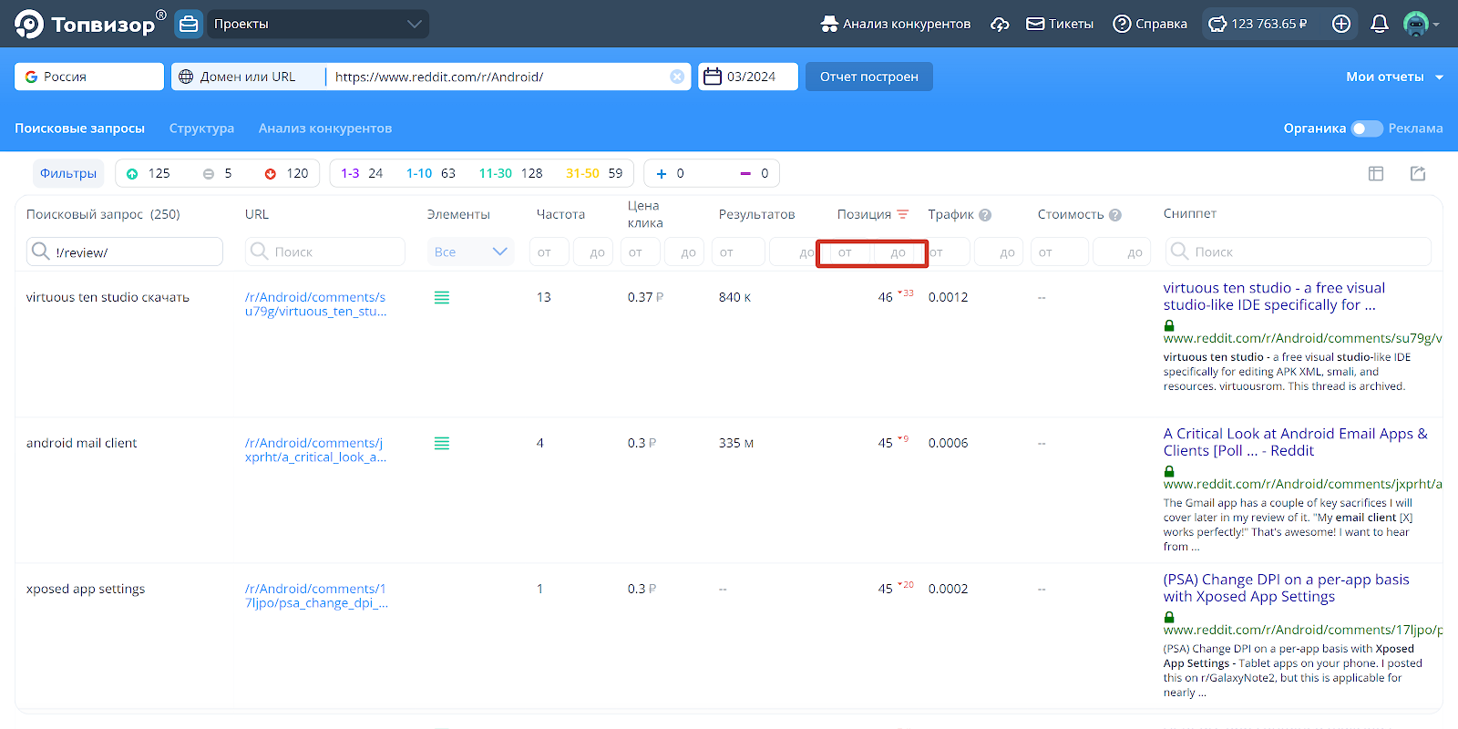Viewport: 1458px width, 729px height.
Task: Open the virtuous_ten_studio reddit URL link
Action: click(315, 304)
